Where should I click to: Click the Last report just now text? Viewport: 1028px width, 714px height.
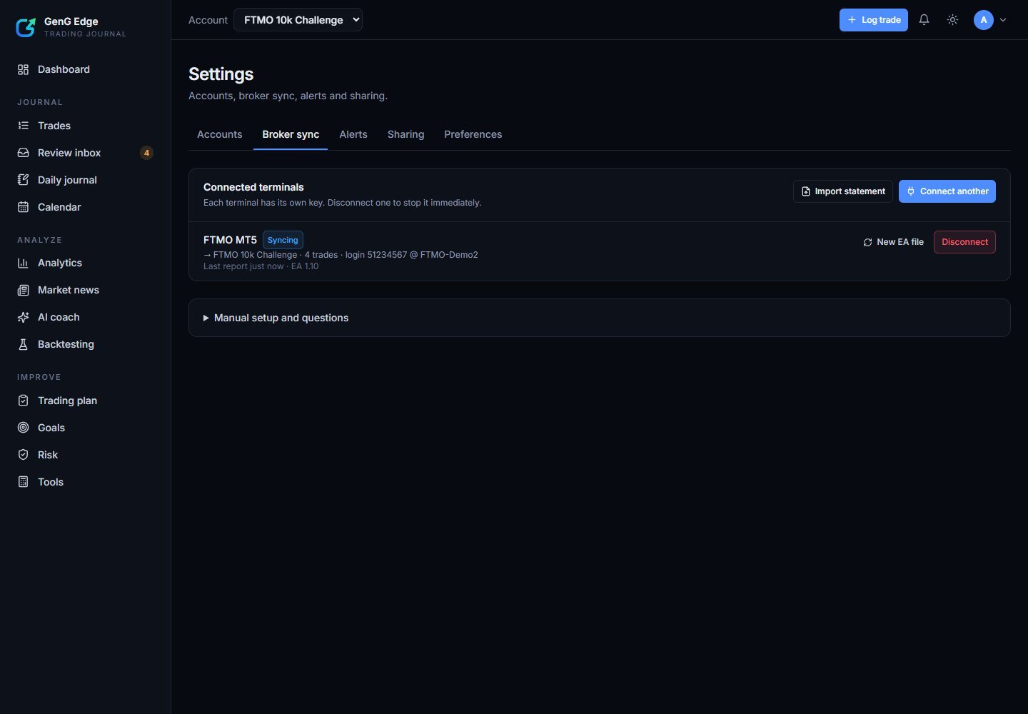(x=243, y=266)
